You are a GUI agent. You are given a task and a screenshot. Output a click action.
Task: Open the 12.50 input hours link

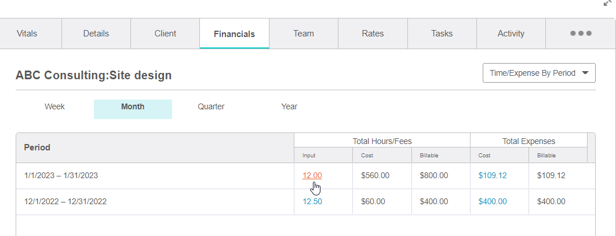(x=312, y=202)
